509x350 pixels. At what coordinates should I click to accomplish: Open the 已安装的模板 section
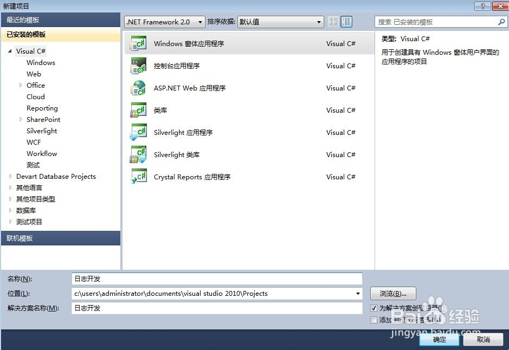61,34
